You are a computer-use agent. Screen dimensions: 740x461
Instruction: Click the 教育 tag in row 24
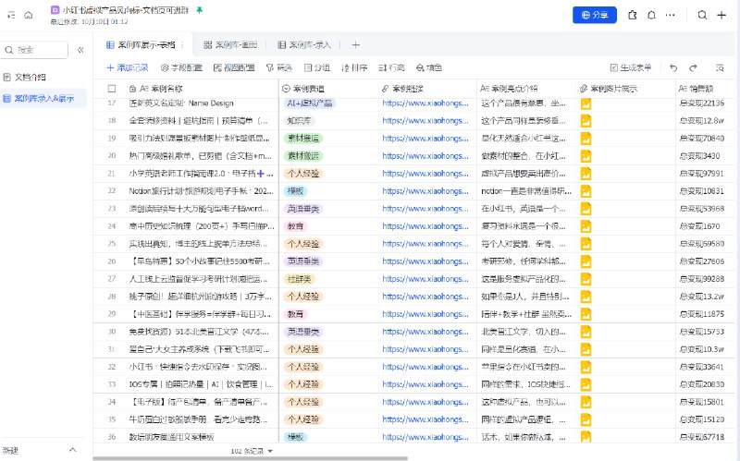295,226
